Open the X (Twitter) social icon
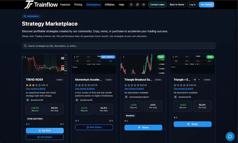 point(131,4)
